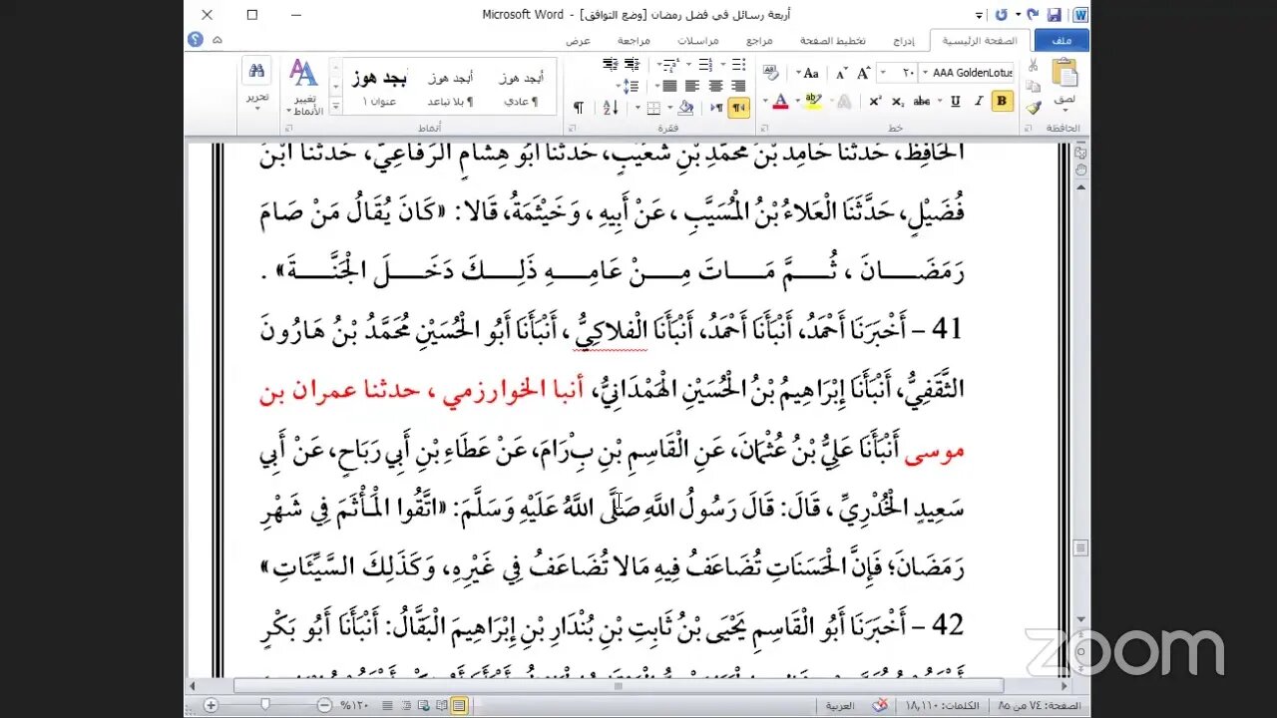Switch to مراجع (References) tab
Screen dimensions: 1277x718
tap(758, 41)
